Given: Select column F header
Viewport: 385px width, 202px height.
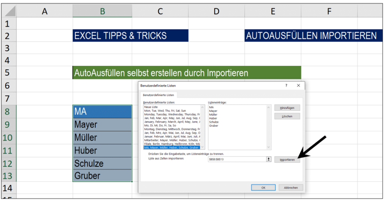Looking at the screenshot, I should [x=329, y=11].
